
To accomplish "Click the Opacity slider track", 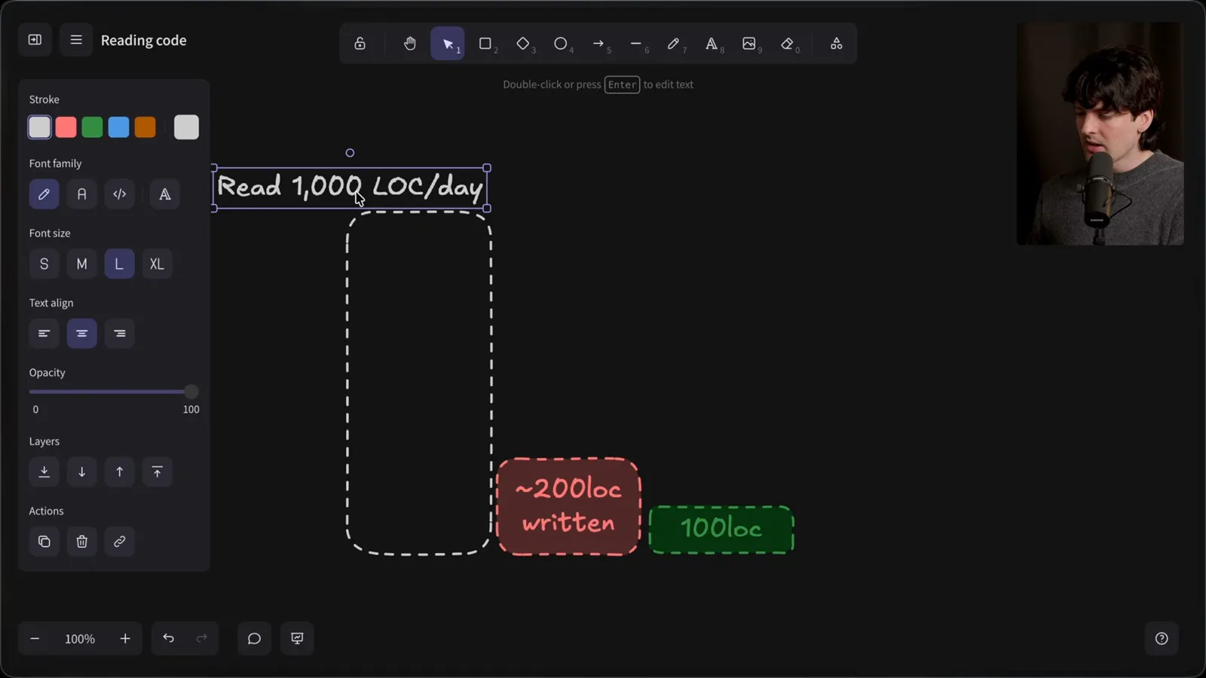I will tap(114, 392).
